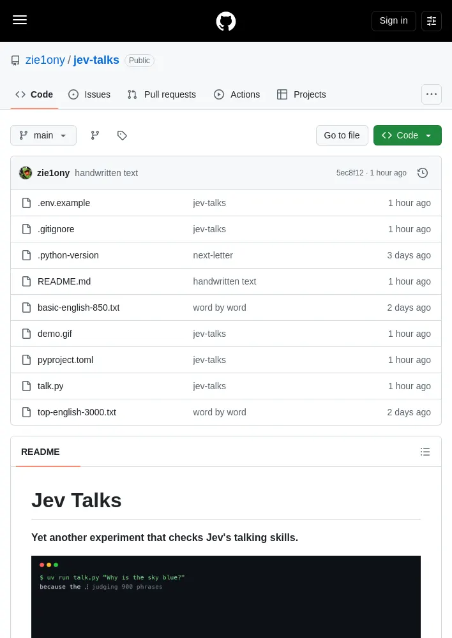Click the Go to file button
The height and width of the screenshot is (638, 452).
(x=342, y=135)
